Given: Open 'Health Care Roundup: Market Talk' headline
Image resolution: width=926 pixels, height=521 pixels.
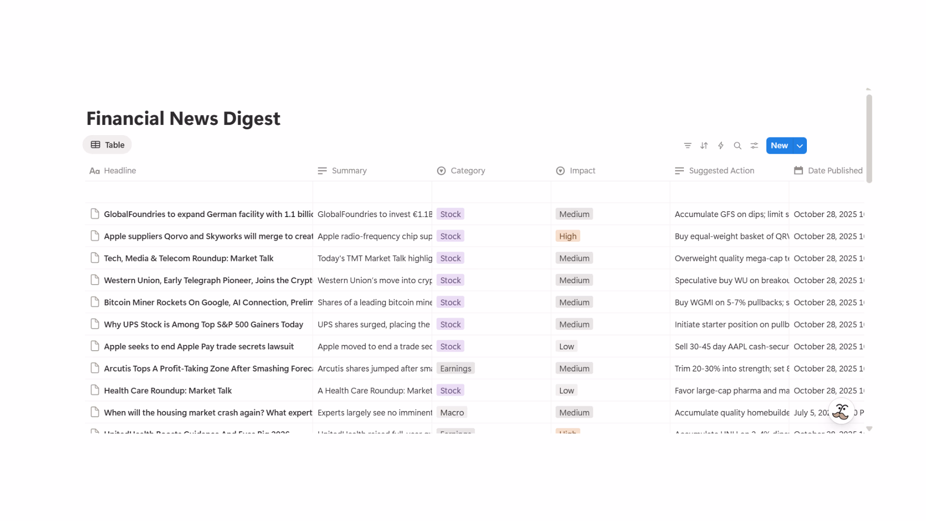Looking at the screenshot, I should 168,391.
